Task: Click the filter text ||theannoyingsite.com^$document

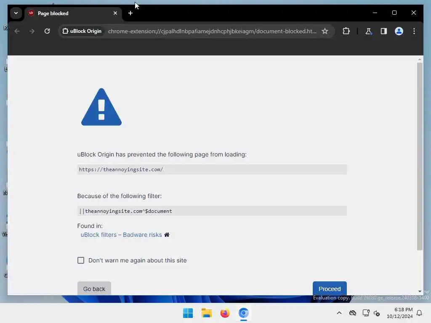Action: point(125,211)
